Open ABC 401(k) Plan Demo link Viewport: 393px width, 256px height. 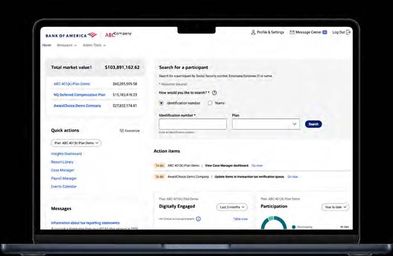(72, 84)
